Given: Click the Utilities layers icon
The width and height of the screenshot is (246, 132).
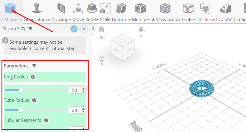Looking at the screenshot, I should pyautogui.click(x=206, y=8).
